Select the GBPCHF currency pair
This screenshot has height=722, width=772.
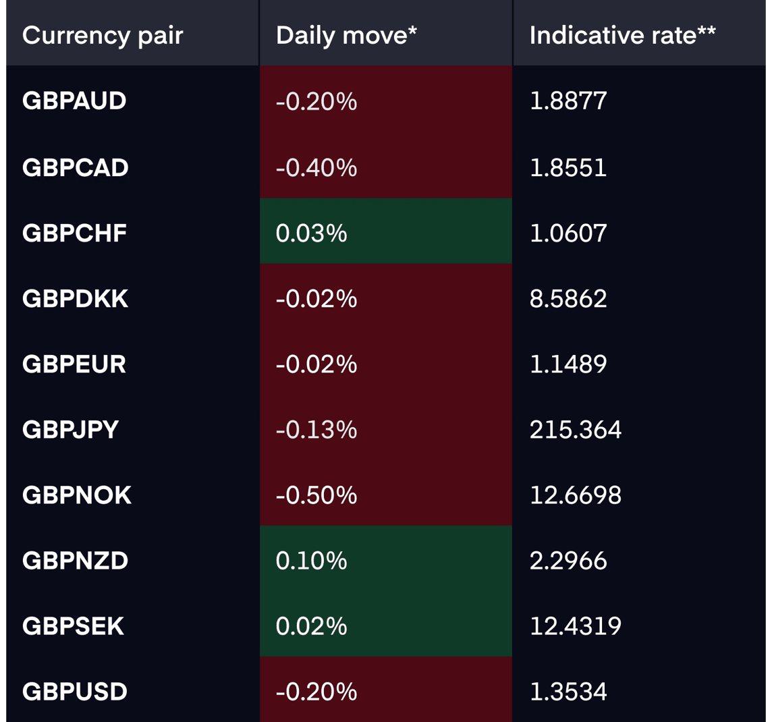(74, 233)
